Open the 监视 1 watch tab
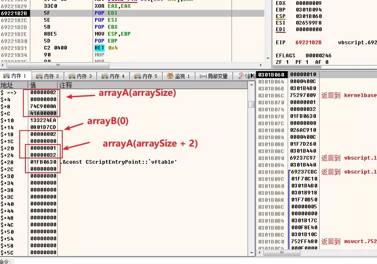The image size is (377, 264). click(x=179, y=76)
